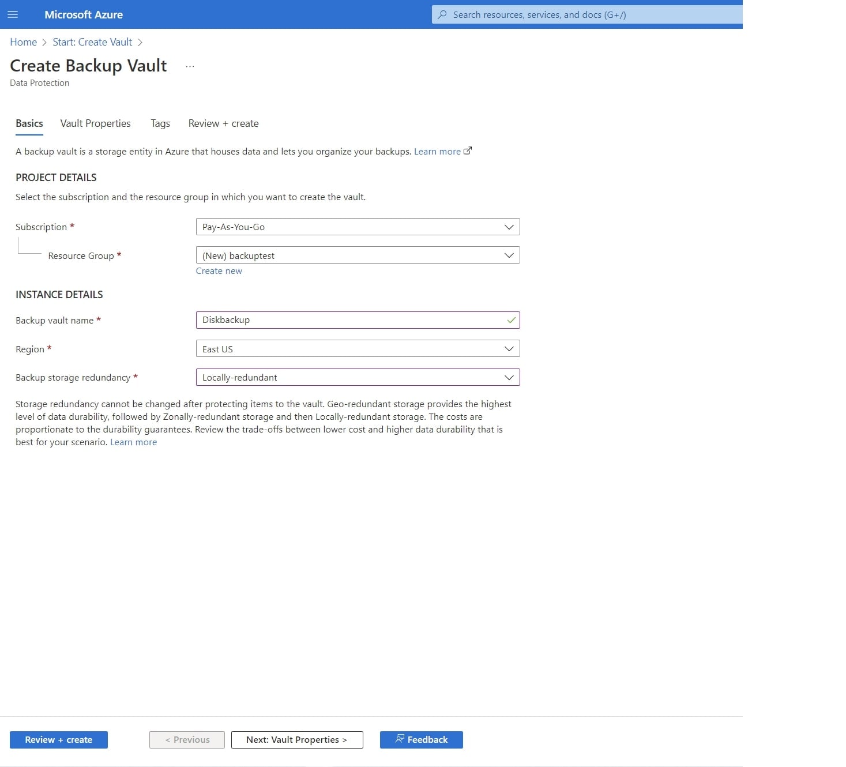
Task: Open Backup storage redundancy dropdown
Action: click(358, 377)
